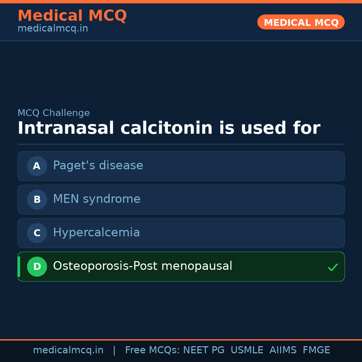Click the Medical MCQ orange title
Viewport: 362px width, 362px height.
pos(72,16)
